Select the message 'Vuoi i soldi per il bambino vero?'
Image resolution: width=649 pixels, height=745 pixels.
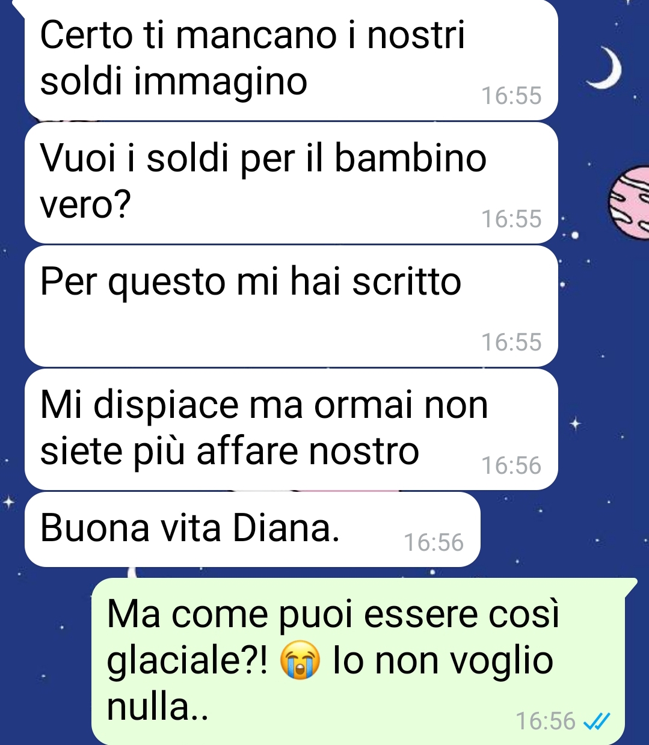click(291, 183)
